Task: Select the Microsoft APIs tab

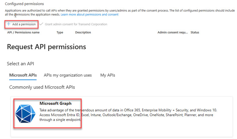Action: pyautogui.click(x=23, y=75)
